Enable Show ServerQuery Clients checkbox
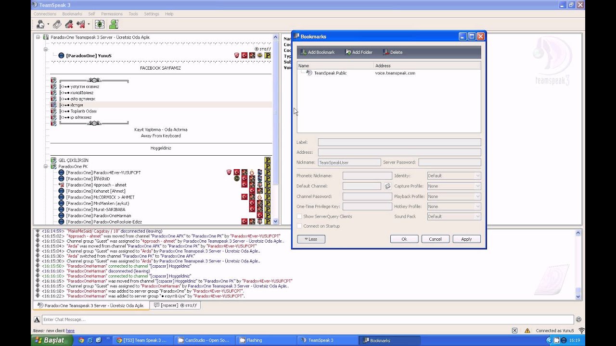This screenshot has height=346, width=616. pos(299,217)
